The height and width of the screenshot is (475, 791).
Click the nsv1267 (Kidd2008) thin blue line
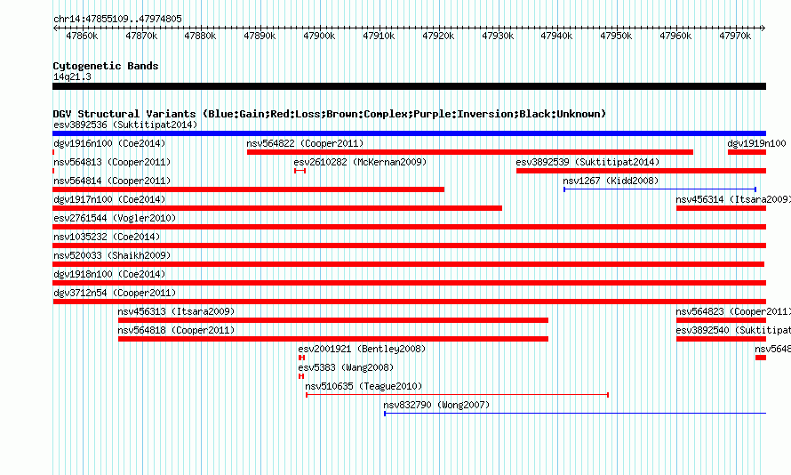659,189
